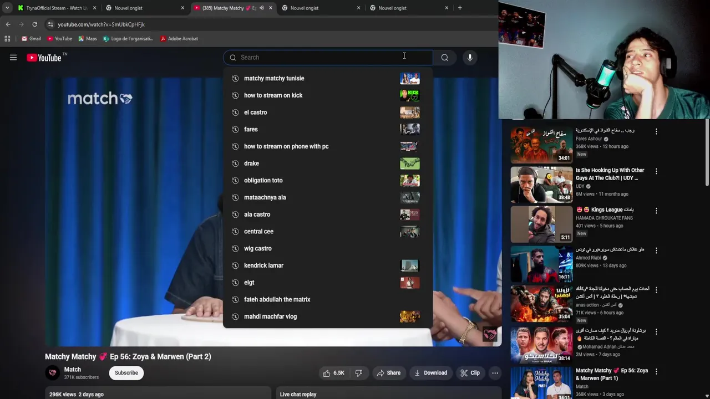Focus the YouTube search input
This screenshot has height=399, width=710.
(328, 58)
